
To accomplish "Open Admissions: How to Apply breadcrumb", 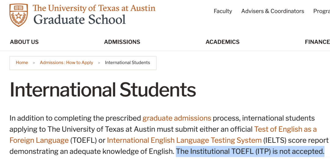I will pos(67,62).
